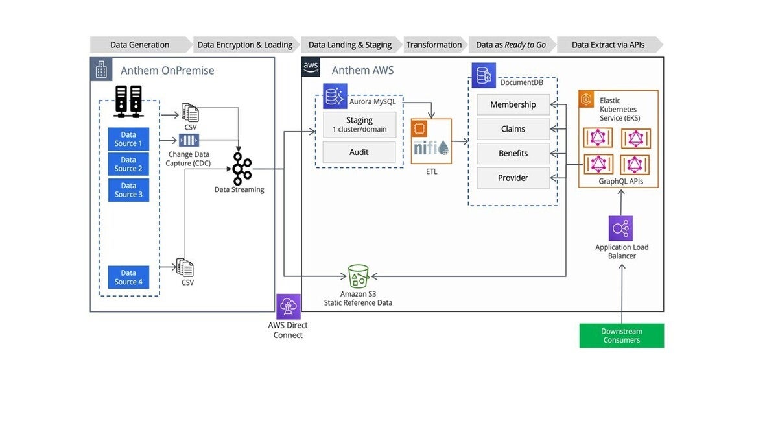
Task: Select the Data Encryption & Loading stage
Action: tap(245, 45)
